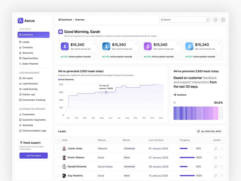The height and width of the screenshot is (181, 241).
Task: Open more options for Kristin Watson
Action: click(222, 157)
